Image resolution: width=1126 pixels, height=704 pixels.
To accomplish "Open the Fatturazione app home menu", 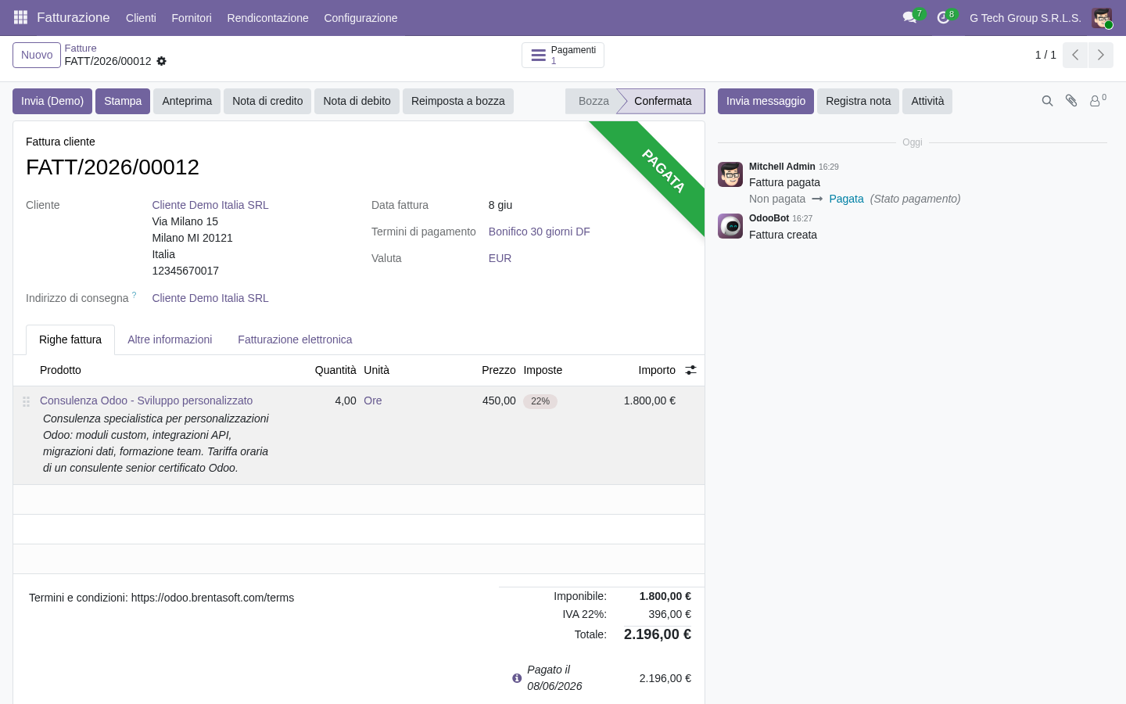I will click(x=74, y=17).
